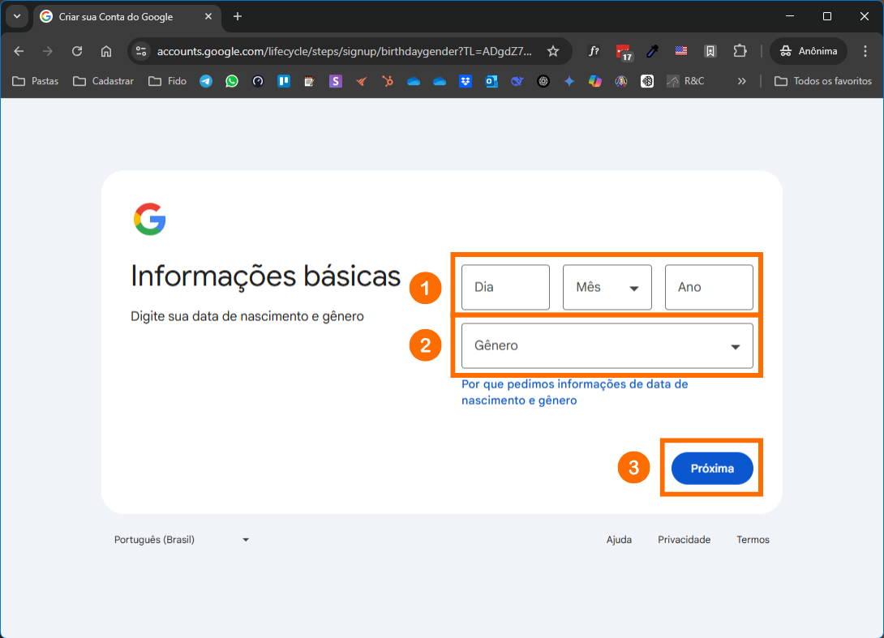This screenshot has width=884, height=638.
Task: Open the Todos os favoritos folder
Action: (823, 81)
